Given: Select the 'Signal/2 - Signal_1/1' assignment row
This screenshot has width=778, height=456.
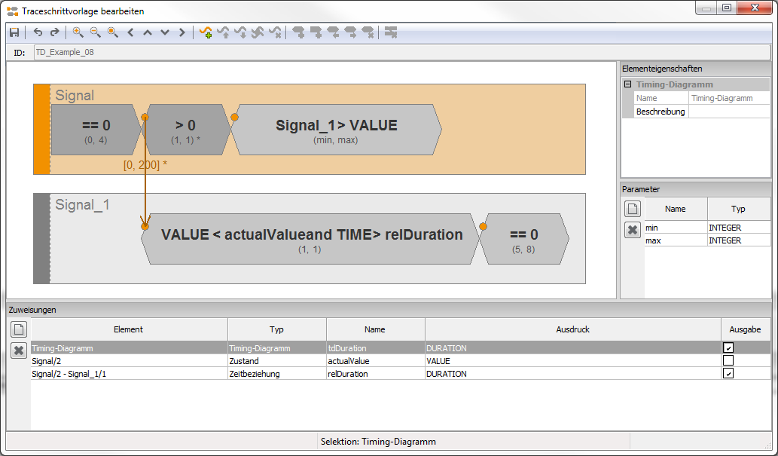Looking at the screenshot, I should pyautogui.click(x=401, y=374).
